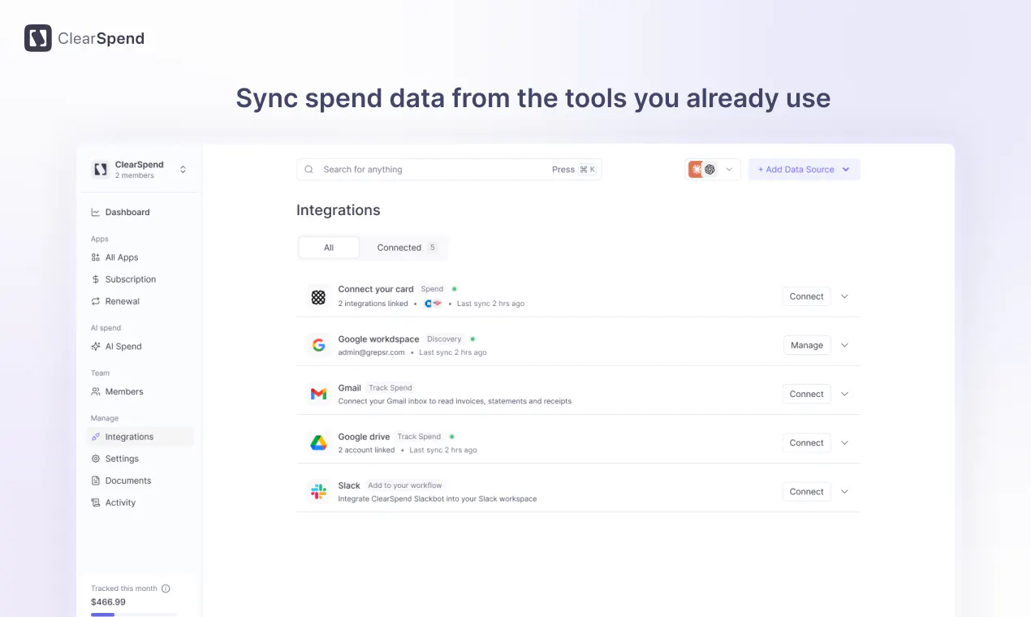The image size is (1031, 617).
Task: Switch to the All tab
Action: click(x=329, y=248)
